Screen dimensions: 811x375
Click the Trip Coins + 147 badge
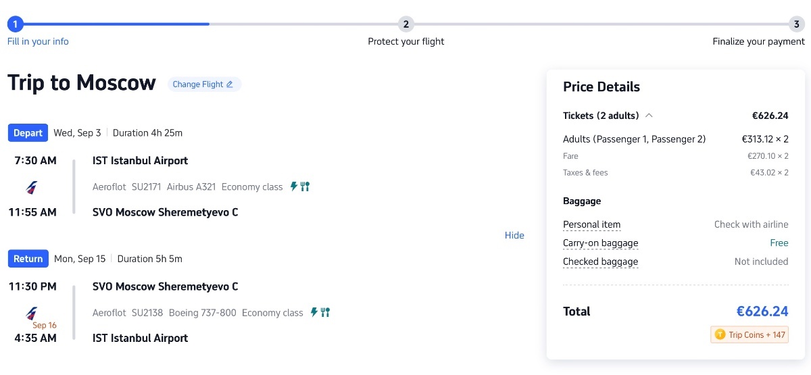[749, 334]
